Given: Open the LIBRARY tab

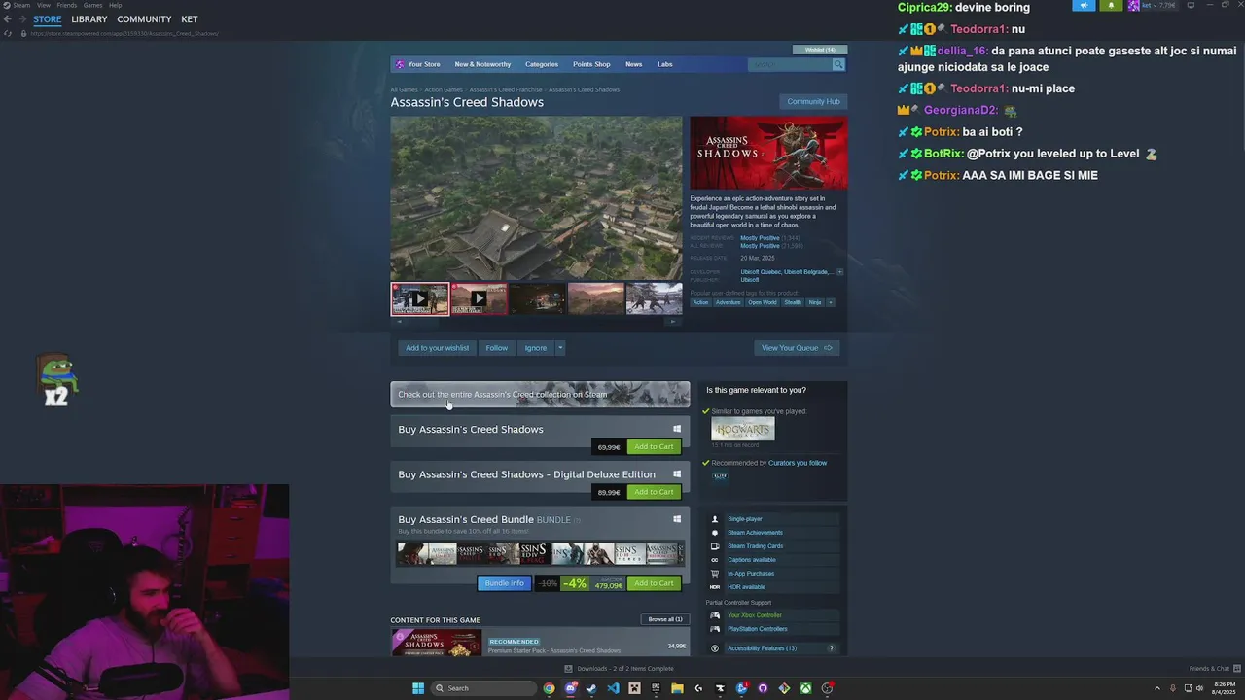Looking at the screenshot, I should (89, 19).
